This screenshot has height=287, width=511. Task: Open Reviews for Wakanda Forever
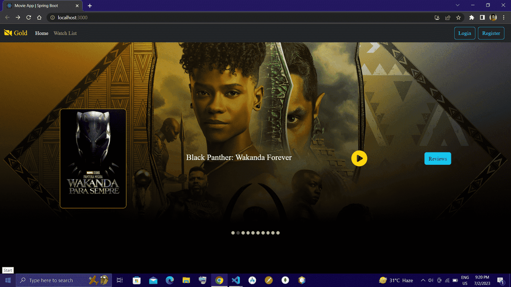[x=438, y=159]
